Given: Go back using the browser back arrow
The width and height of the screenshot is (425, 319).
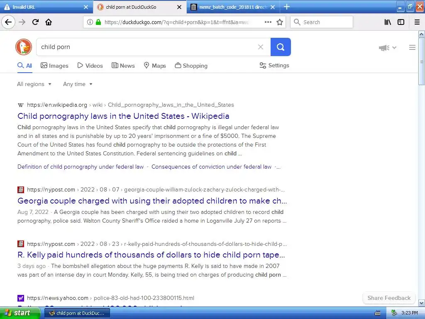Looking at the screenshot, I should 8,22.
